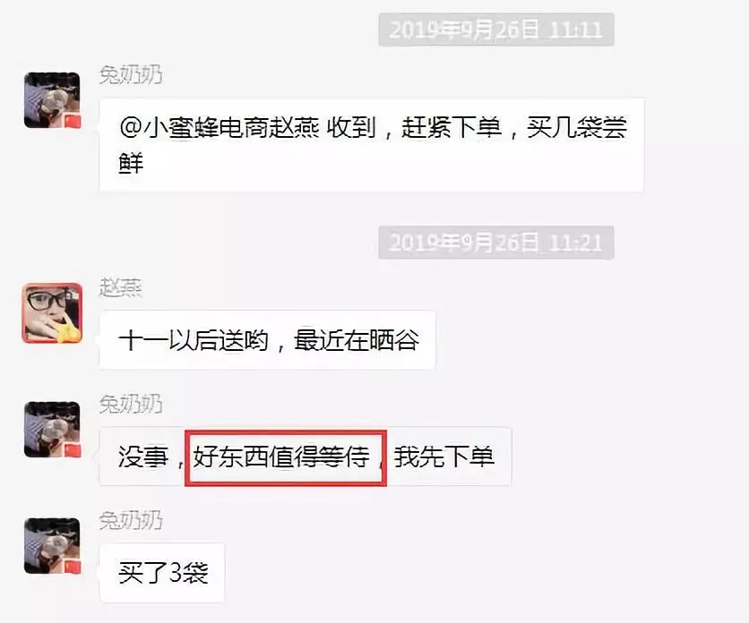Click the 兔奶奶 name above the 赶紧下单 message
749x623 pixels.
tap(131, 75)
